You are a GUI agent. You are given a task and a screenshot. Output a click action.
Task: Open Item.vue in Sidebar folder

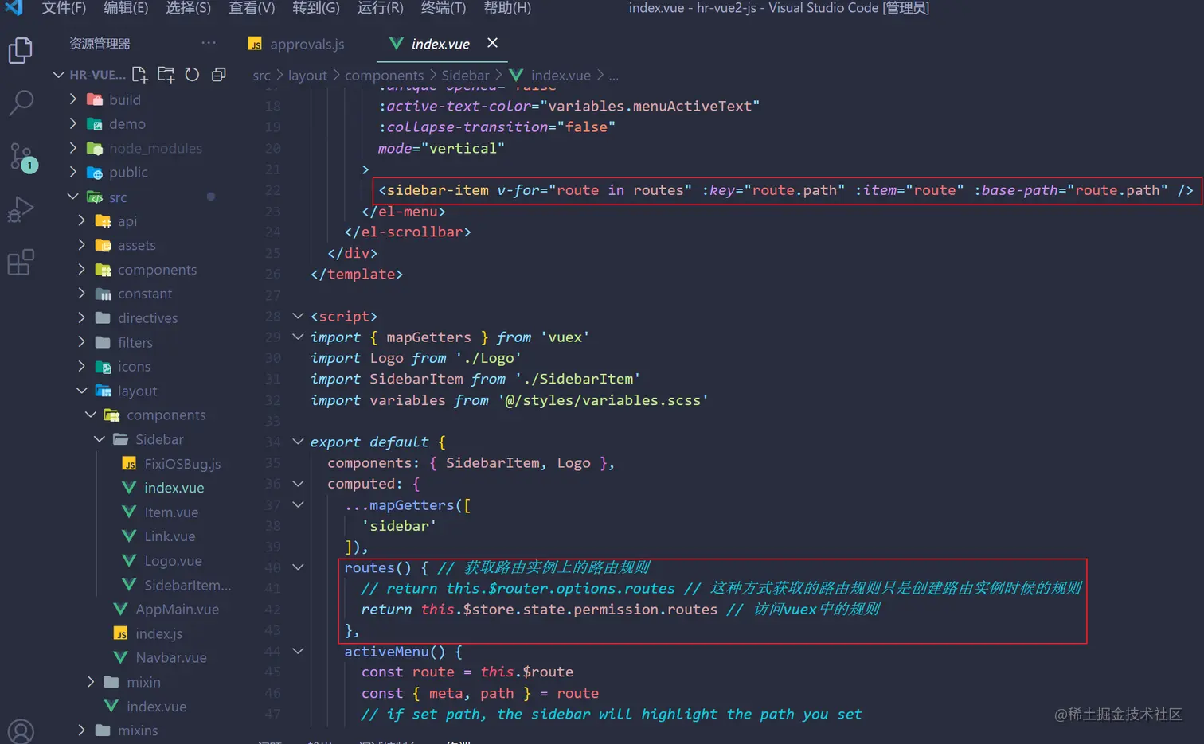tap(171, 512)
